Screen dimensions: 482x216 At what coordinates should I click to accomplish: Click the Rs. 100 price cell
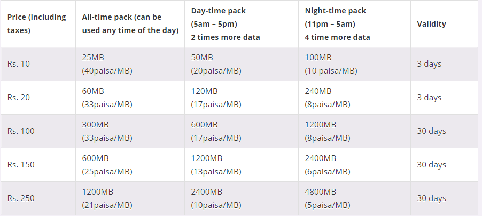(38, 131)
